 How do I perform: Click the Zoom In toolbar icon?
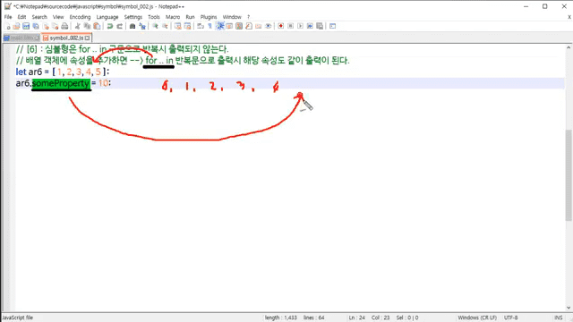click(x=155, y=26)
